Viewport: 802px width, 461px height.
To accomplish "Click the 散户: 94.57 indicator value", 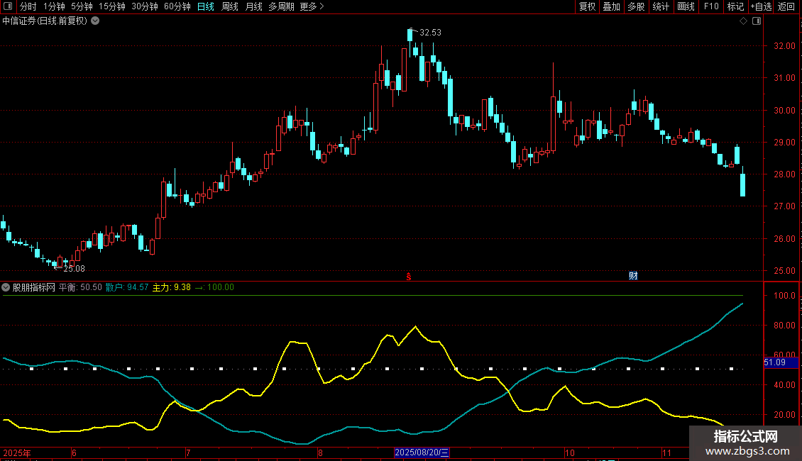I will pos(127,287).
